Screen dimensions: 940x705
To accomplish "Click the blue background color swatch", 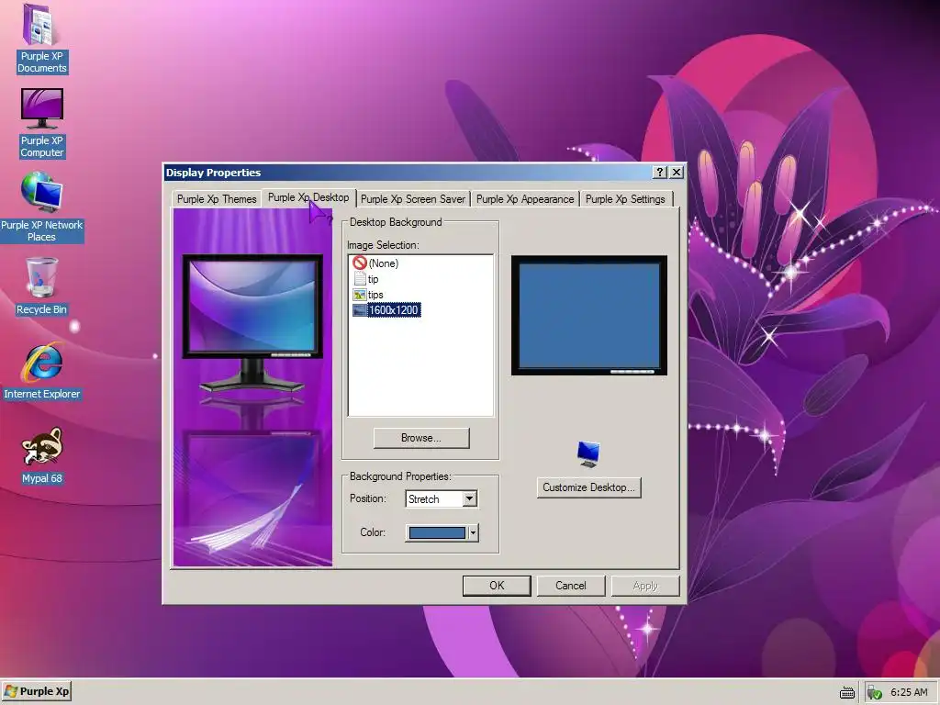I will [x=436, y=532].
